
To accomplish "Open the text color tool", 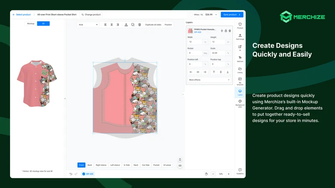I will pos(126,25).
